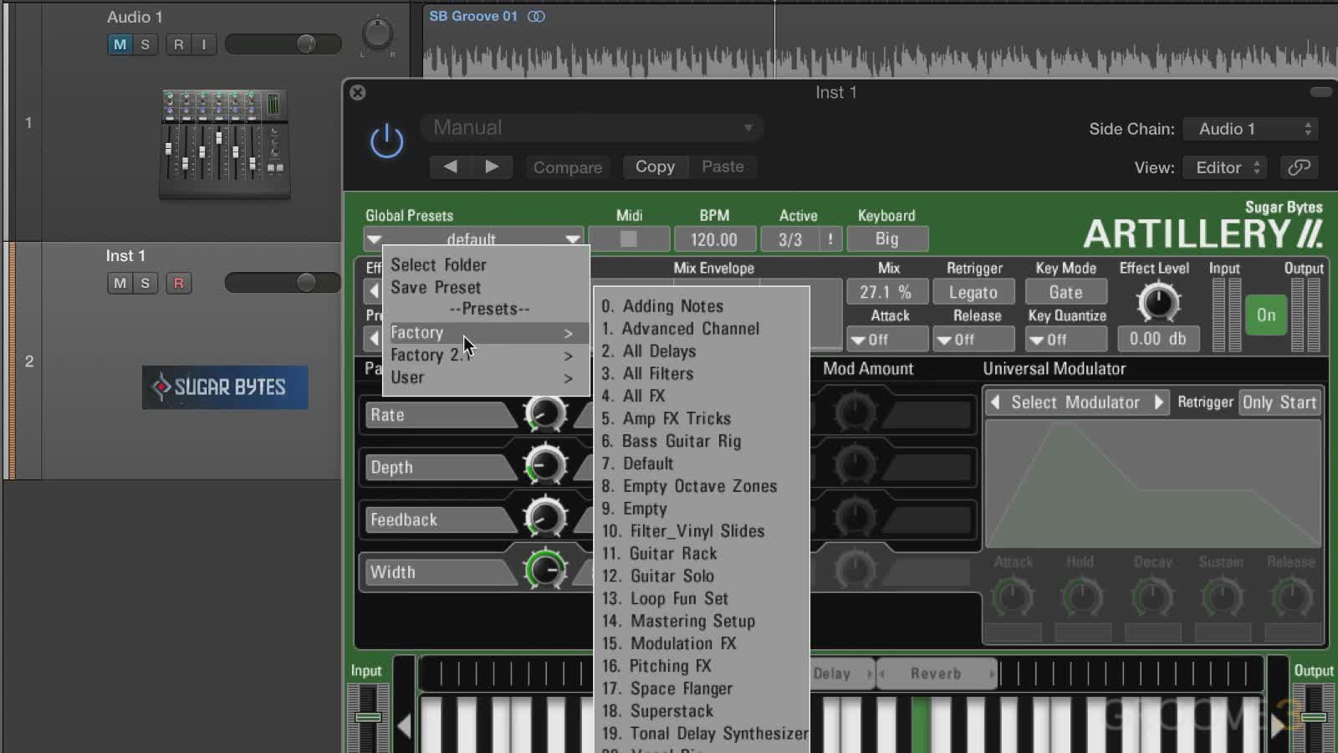The height and width of the screenshot is (753, 1338).
Task: Open the Key Quantize Off dropdown
Action: pyautogui.click(x=1067, y=340)
